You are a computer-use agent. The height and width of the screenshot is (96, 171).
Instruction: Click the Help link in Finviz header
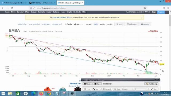[x=148, y=12]
